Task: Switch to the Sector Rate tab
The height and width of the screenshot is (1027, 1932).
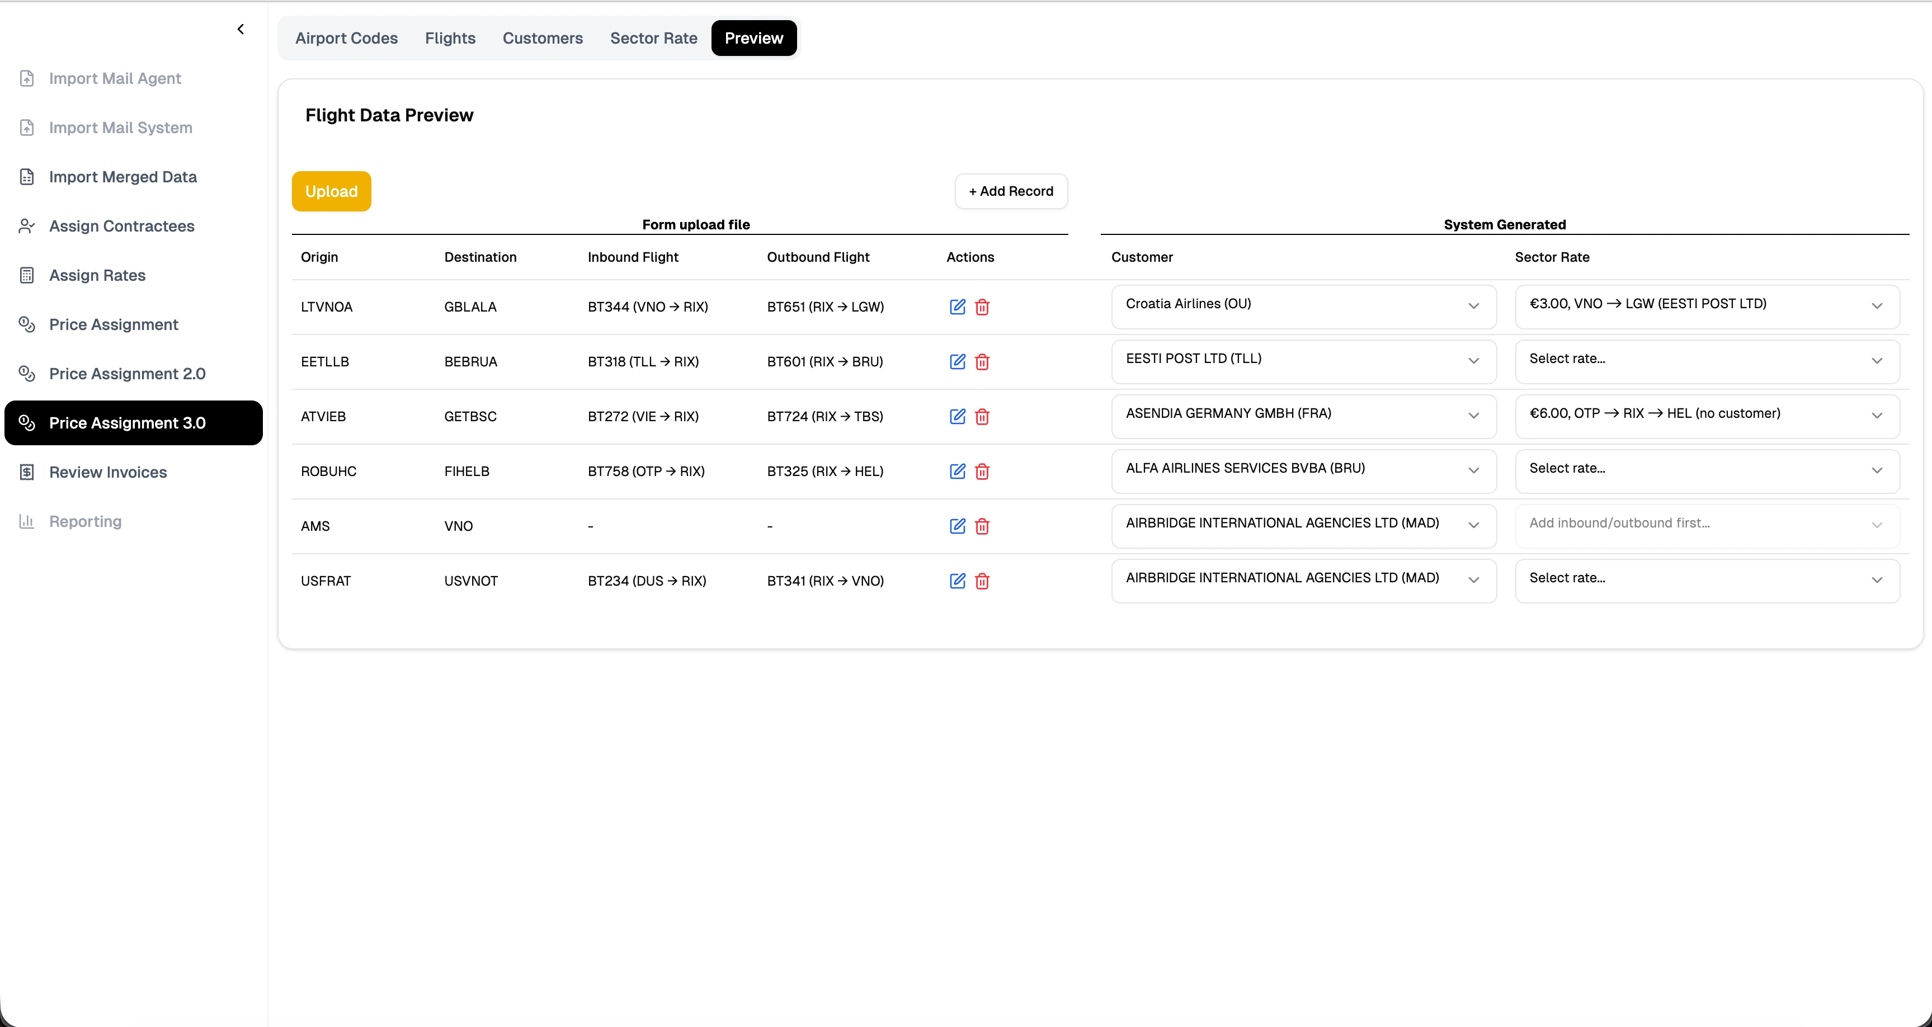Action: click(x=653, y=38)
